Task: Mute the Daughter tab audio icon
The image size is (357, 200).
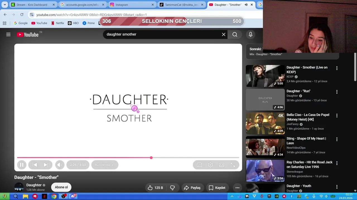Action: [246, 5]
